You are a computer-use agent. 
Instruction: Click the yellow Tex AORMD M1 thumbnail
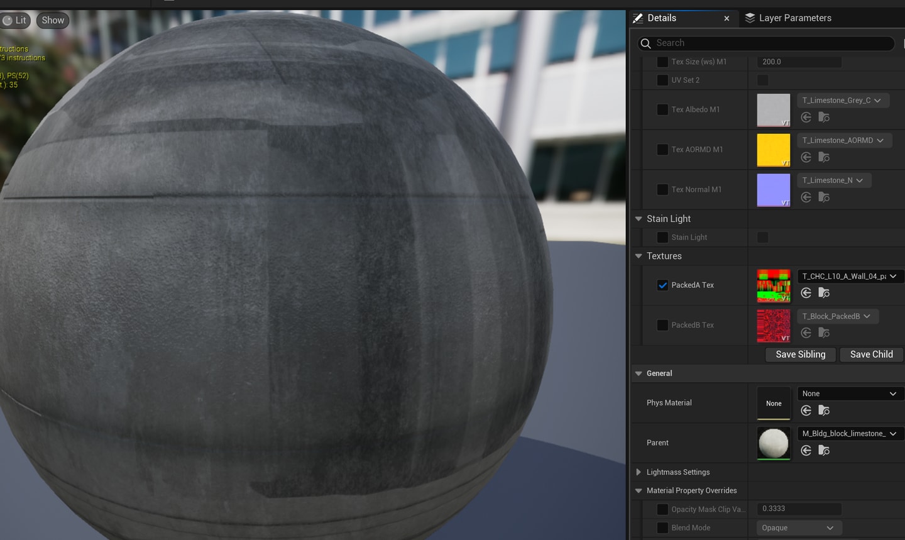(774, 150)
